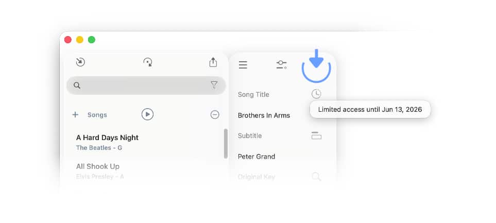Click the Brothers In Arms title field
This screenshot has width=496, height=223.
pyautogui.click(x=264, y=115)
